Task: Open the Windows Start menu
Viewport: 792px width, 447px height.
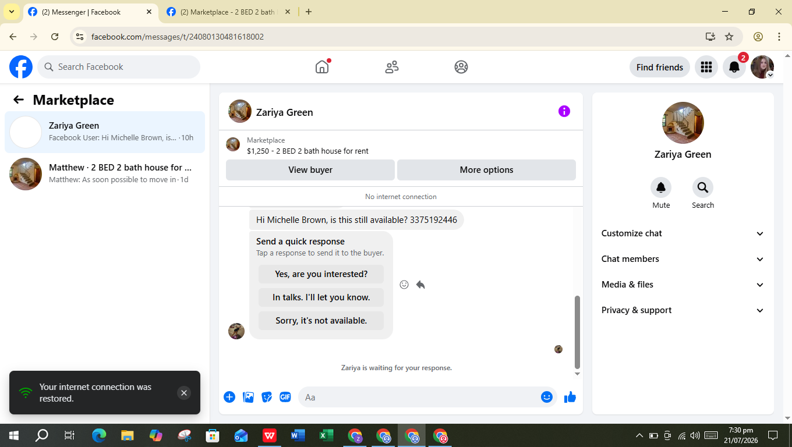Action: click(x=13, y=435)
